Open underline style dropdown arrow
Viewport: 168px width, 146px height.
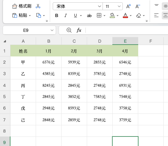coord(81,15)
